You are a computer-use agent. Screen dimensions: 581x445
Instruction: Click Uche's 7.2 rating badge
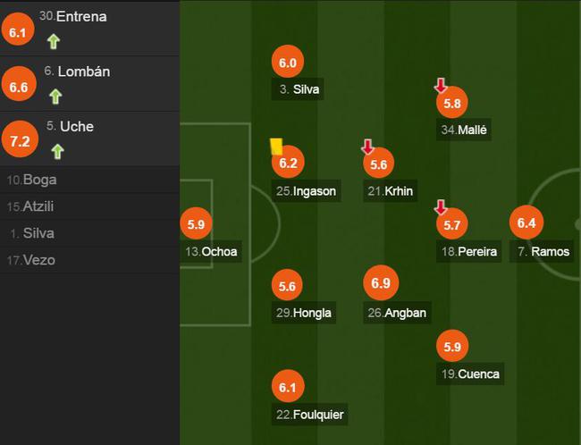click(x=19, y=140)
